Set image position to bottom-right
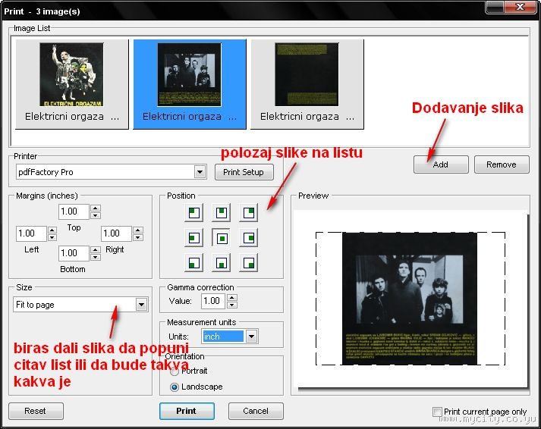The height and width of the screenshot is (429, 541). [x=248, y=263]
